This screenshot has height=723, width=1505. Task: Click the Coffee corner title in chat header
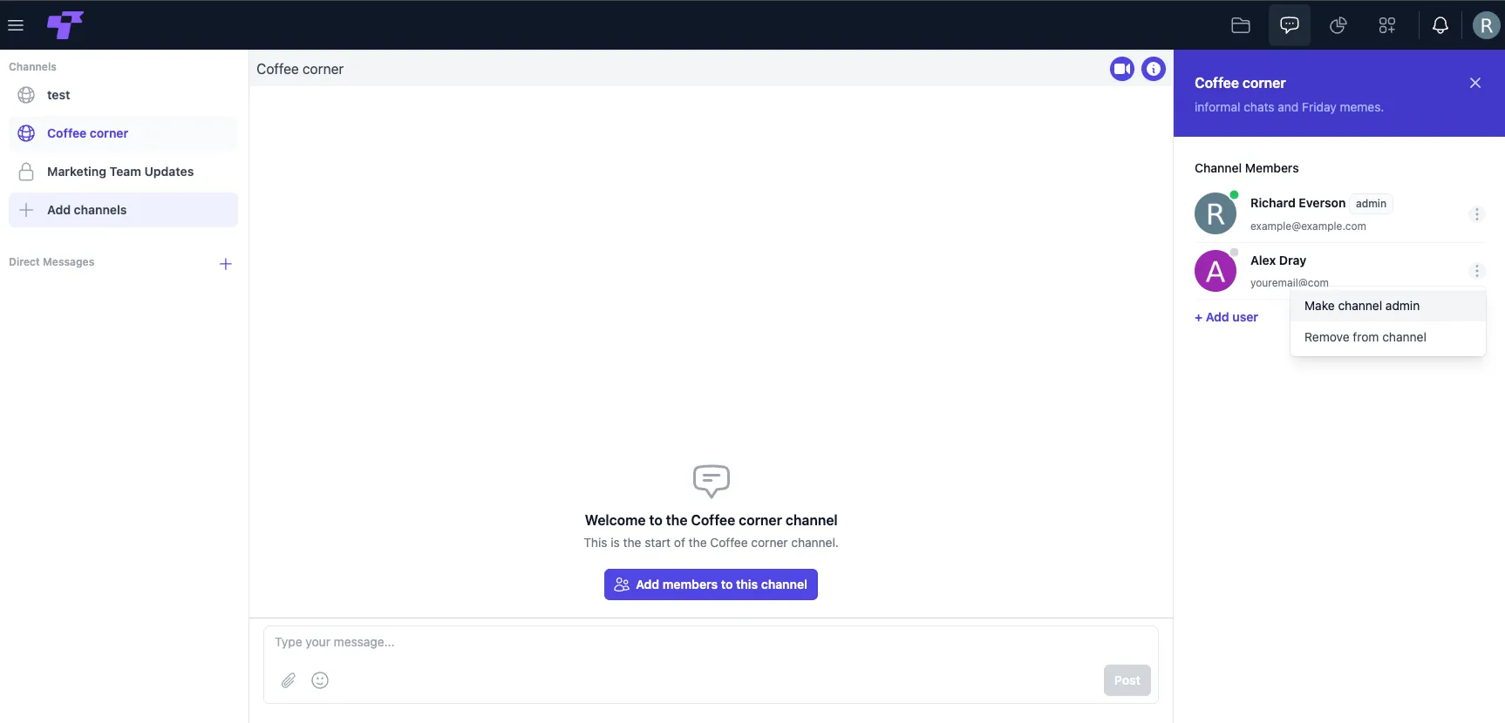pos(300,69)
